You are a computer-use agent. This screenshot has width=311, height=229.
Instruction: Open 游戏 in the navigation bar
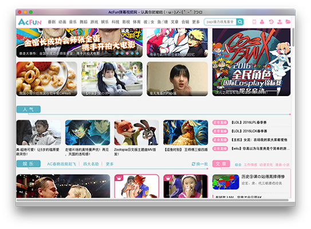pos(94,22)
